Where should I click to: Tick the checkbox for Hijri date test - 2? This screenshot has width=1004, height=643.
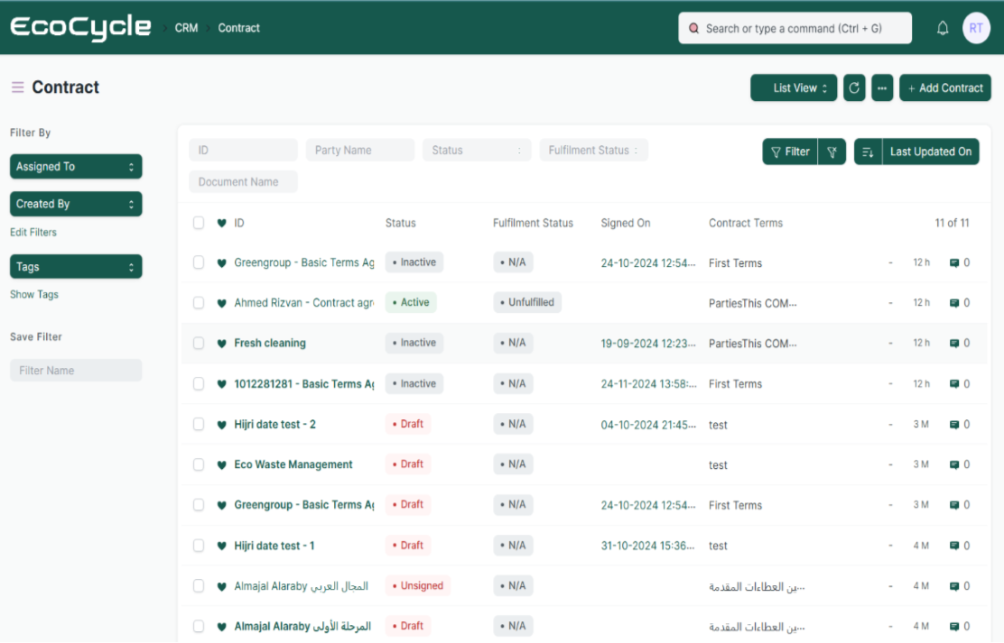pos(199,424)
